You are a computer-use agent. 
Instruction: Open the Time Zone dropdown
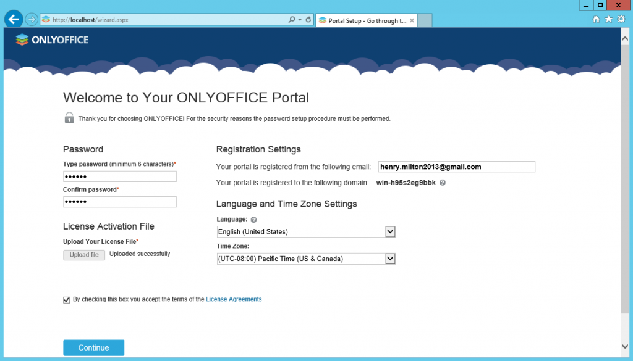tap(306, 259)
